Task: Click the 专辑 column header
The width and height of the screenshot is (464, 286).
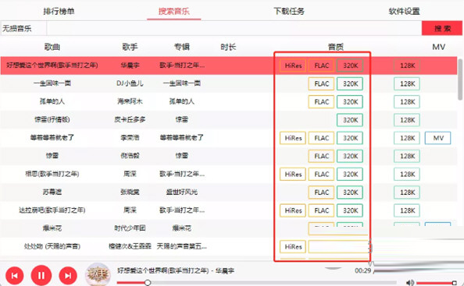Action: [182, 47]
